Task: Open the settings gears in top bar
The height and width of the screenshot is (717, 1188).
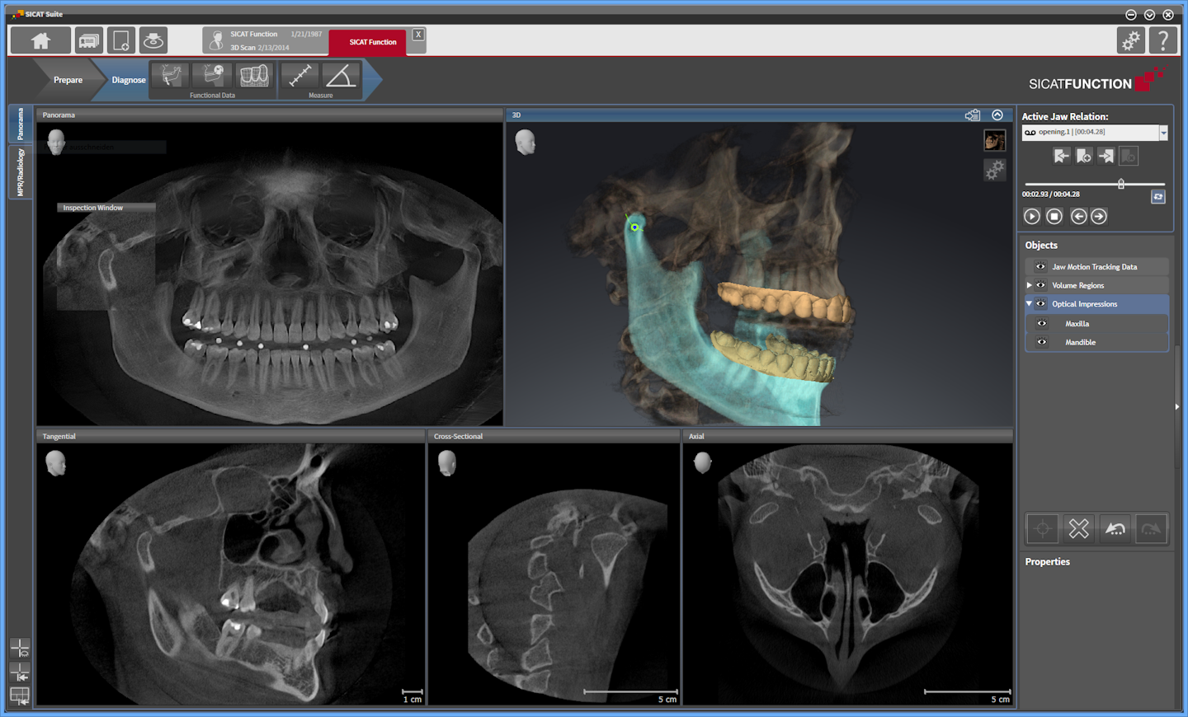Action: [1130, 40]
